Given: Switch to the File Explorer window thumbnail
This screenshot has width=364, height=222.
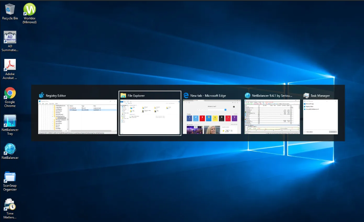Looking at the screenshot, I should pyautogui.click(x=150, y=117).
